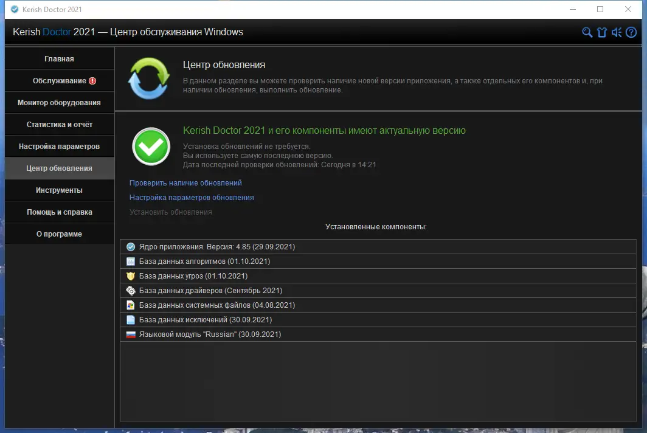The height and width of the screenshot is (433, 647).
Task: Click the search magnifier icon in header
Action: [587, 32]
